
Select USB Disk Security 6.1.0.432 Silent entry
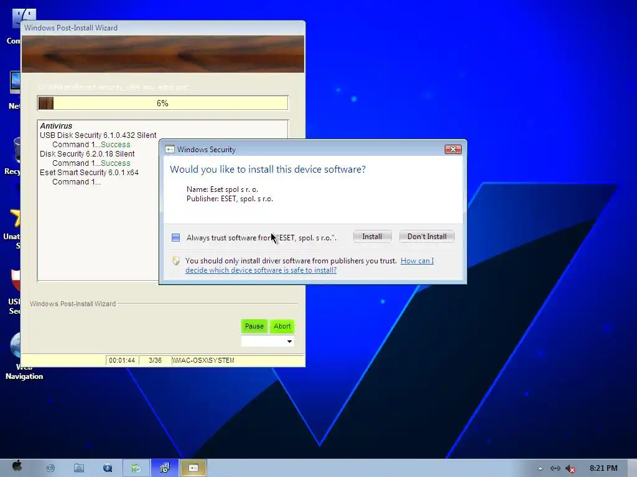click(98, 135)
